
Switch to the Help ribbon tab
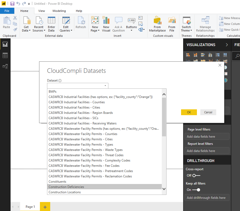pos(79,11)
